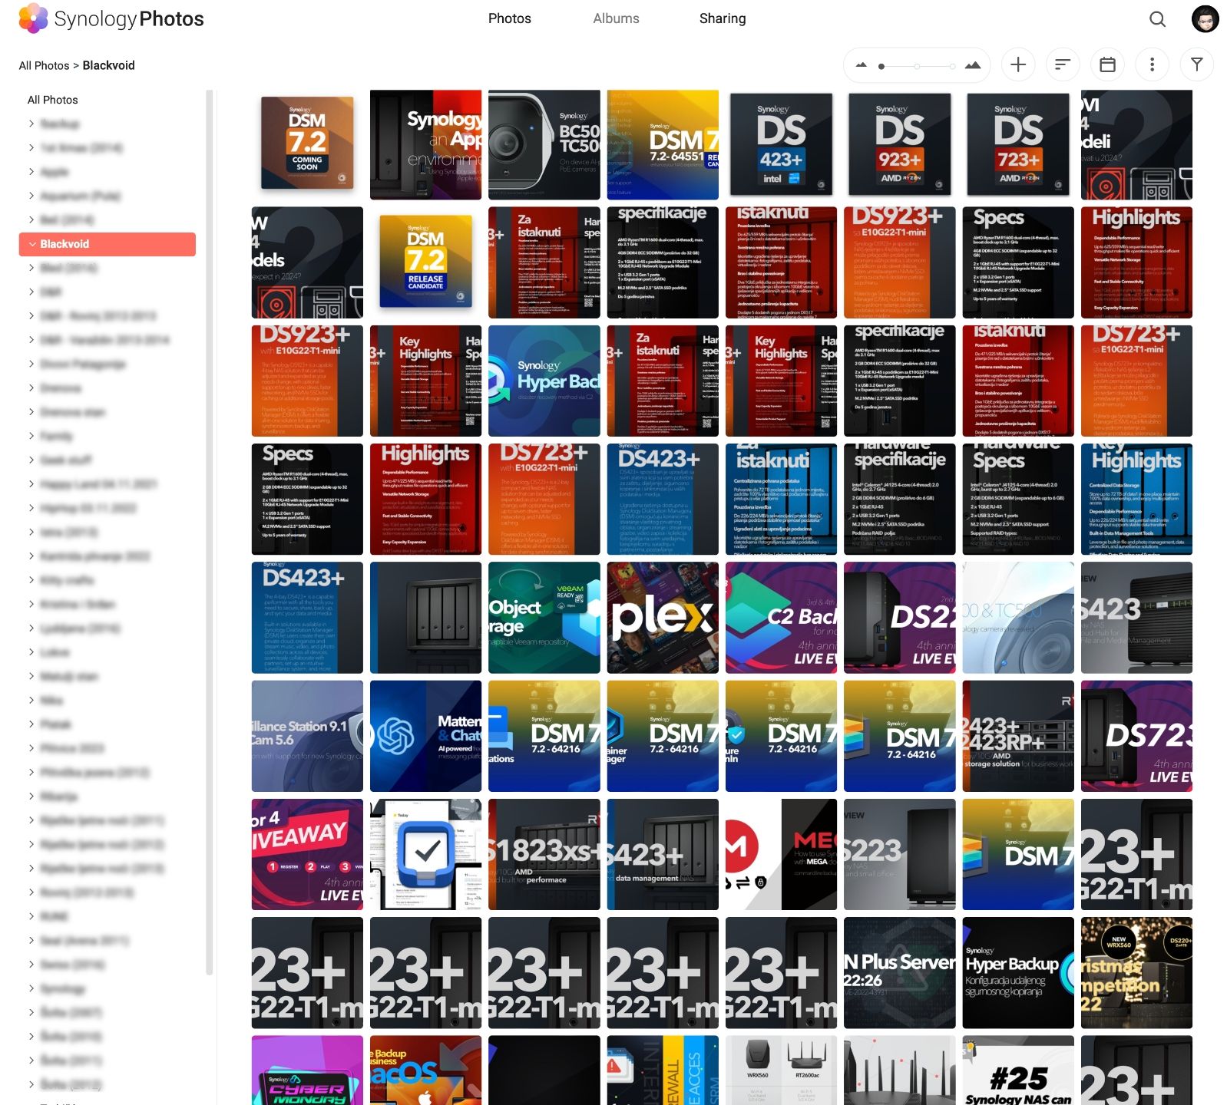Open the Cyber Monday thumbnail
Viewport: 1227px width, 1105px height.
point(307,1070)
